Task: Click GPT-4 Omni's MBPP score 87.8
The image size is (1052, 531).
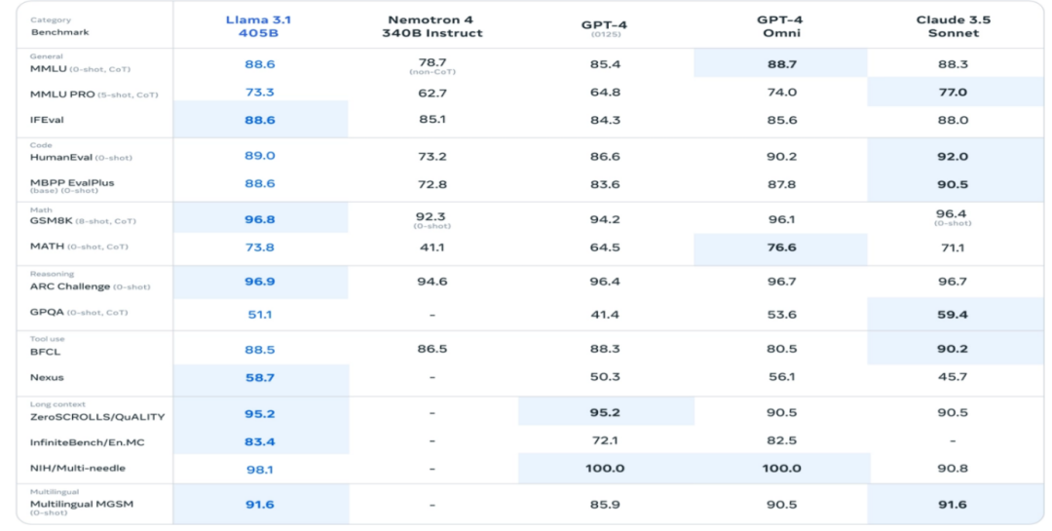Action: [781, 184]
